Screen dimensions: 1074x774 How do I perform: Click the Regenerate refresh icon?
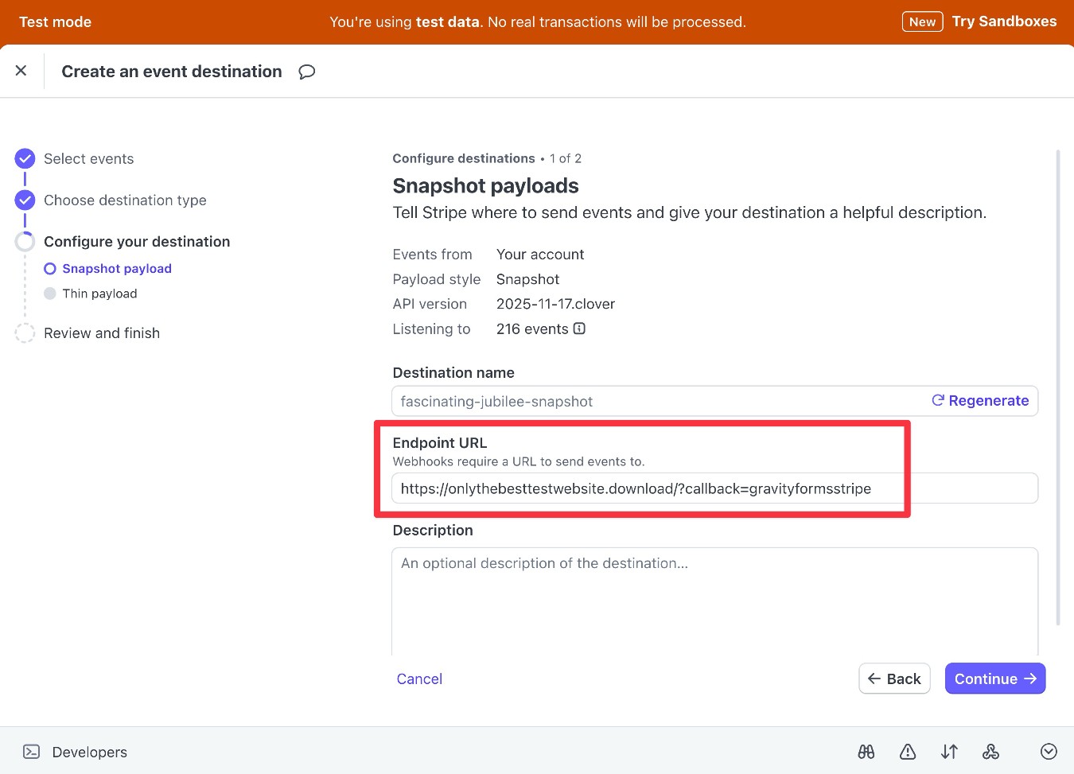938,401
